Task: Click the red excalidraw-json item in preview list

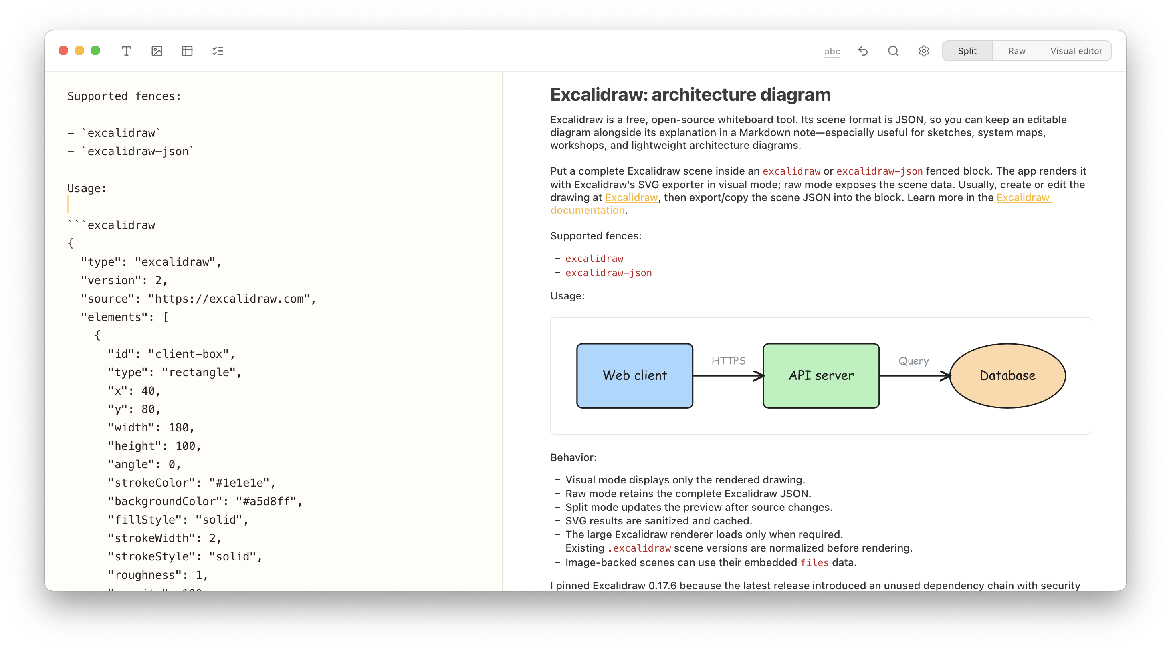Action: click(608, 273)
